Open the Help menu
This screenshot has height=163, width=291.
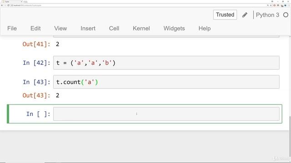click(x=205, y=29)
